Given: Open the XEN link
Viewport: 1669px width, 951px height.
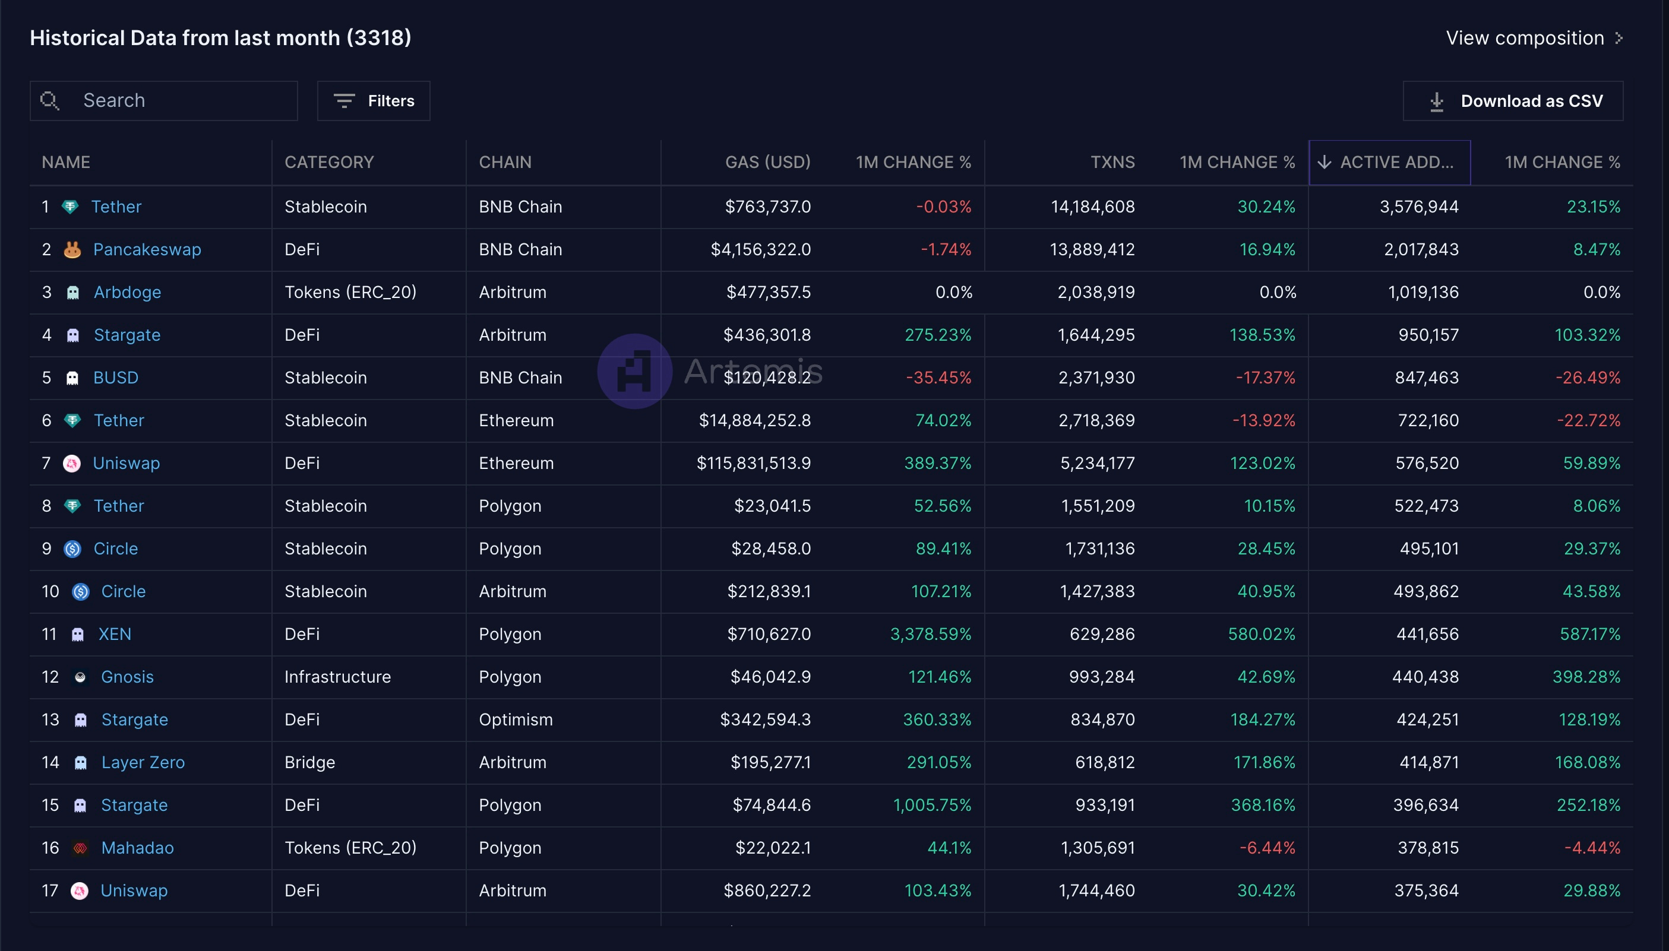Looking at the screenshot, I should click(115, 634).
